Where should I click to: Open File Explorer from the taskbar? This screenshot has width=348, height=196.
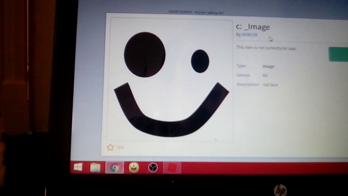click(95, 167)
